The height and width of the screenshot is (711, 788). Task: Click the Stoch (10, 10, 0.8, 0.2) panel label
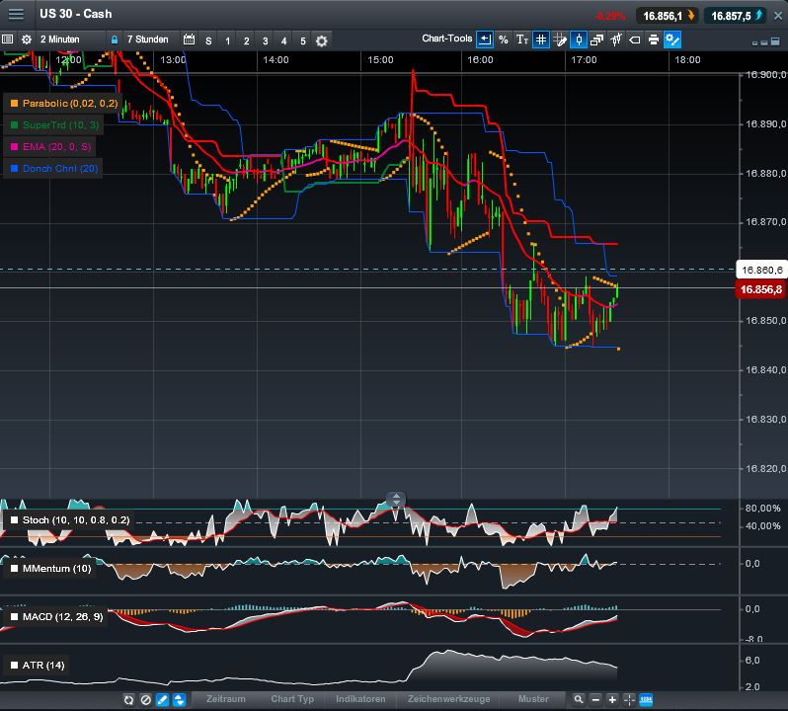click(x=76, y=520)
